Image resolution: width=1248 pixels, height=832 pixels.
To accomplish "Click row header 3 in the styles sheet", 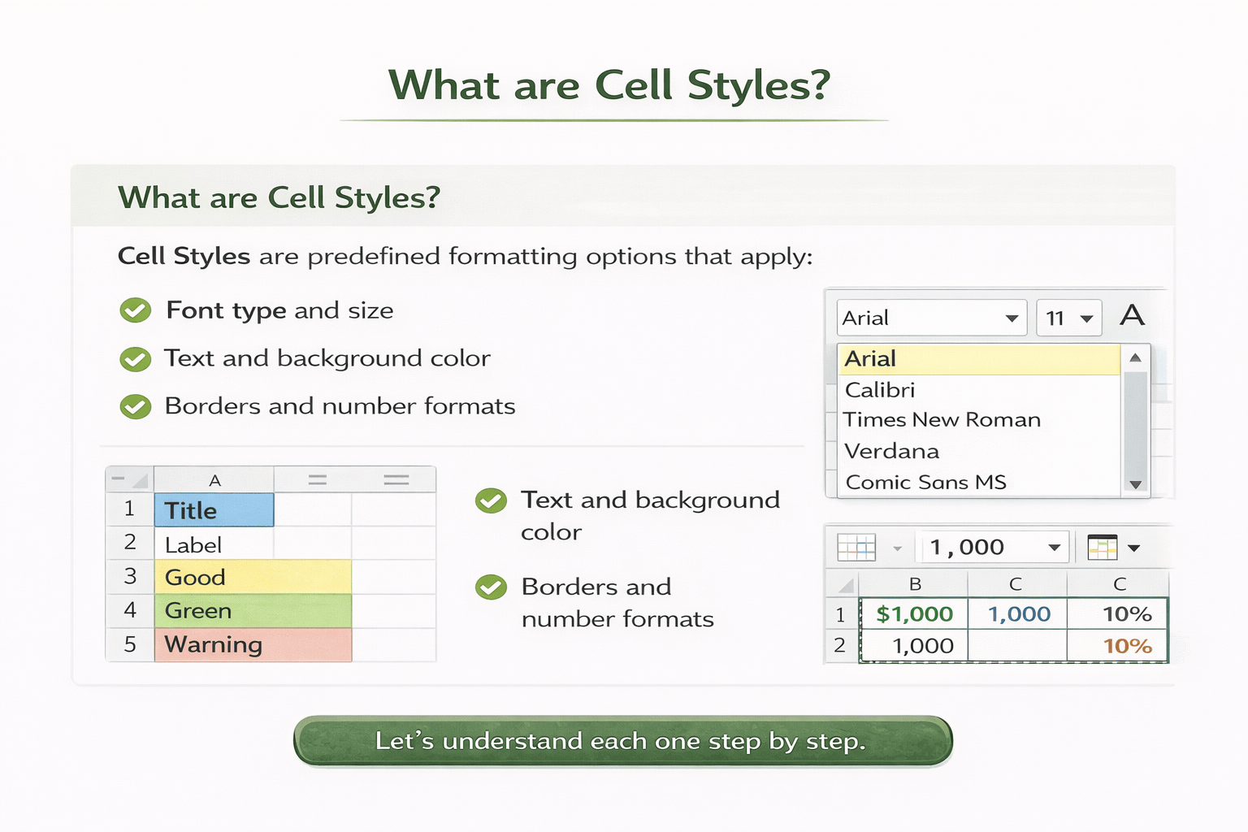I will 130,577.
